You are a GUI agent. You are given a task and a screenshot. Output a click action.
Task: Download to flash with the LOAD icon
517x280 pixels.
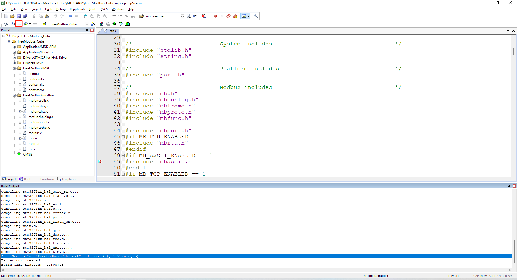coord(44,24)
